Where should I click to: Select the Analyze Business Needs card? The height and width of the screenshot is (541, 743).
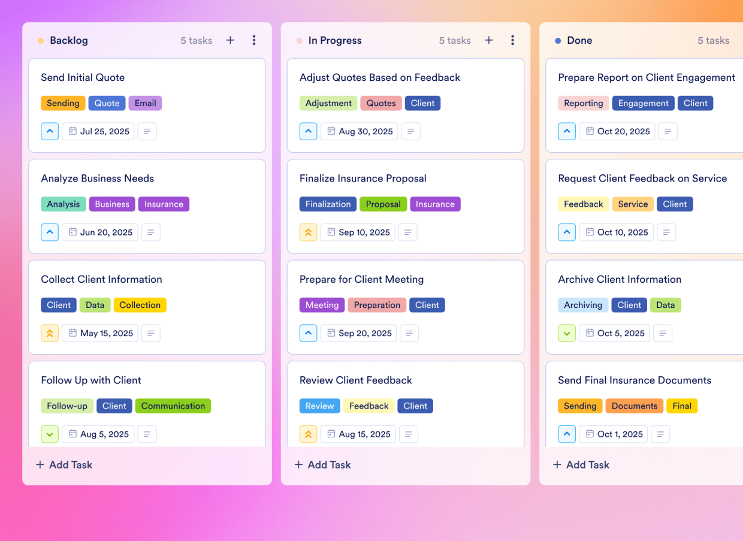pos(97,179)
